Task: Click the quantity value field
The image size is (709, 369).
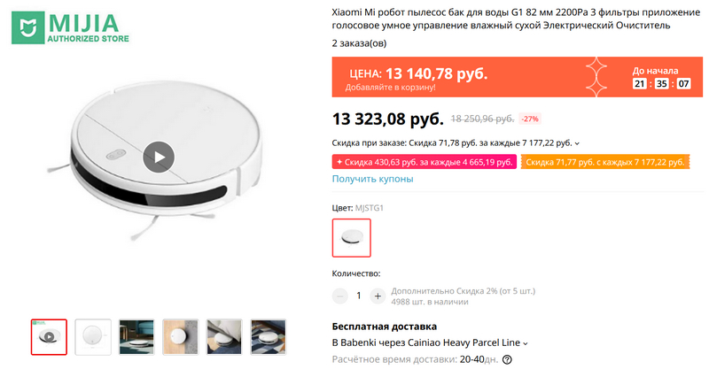Action: click(x=359, y=296)
